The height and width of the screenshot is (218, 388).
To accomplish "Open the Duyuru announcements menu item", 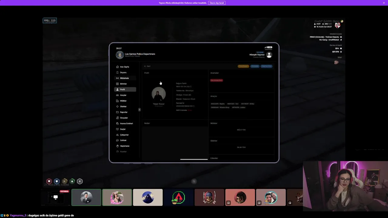I will tap(125, 72).
